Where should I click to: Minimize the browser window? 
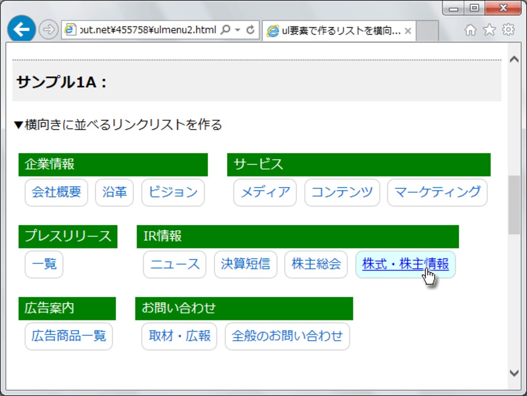click(454, 8)
